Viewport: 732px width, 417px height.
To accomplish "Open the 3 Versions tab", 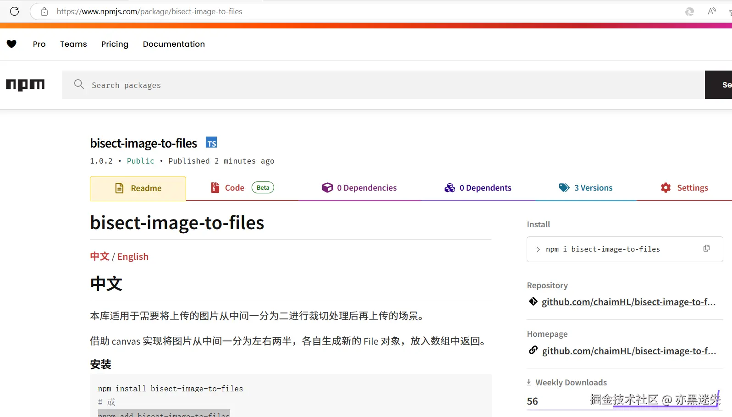I will pos(586,188).
